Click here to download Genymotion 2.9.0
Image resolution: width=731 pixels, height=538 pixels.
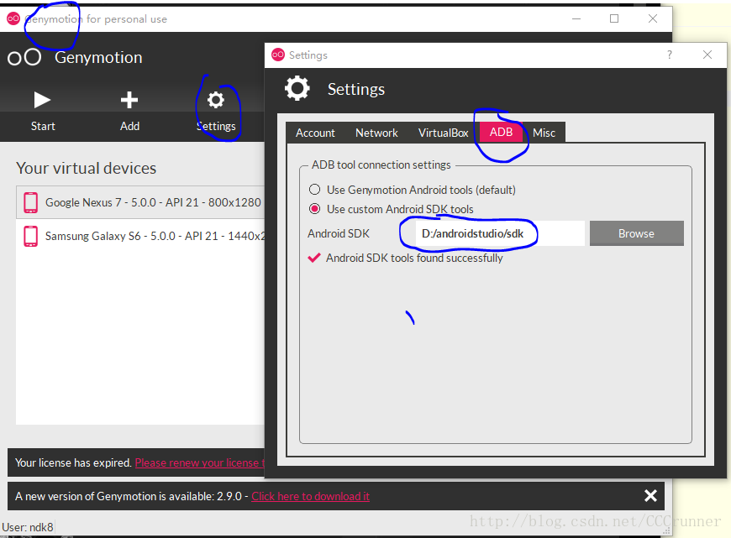311,496
